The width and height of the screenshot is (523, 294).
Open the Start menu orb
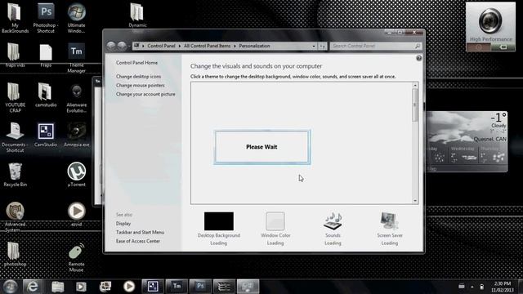tap(11, 287)
